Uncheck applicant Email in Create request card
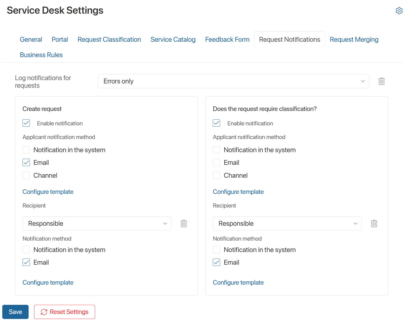The image size is (405, 321). [26, 163]
